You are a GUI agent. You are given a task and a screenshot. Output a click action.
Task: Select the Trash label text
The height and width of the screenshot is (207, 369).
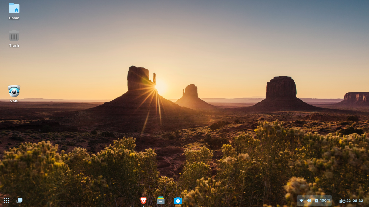(x=14, y=46)
